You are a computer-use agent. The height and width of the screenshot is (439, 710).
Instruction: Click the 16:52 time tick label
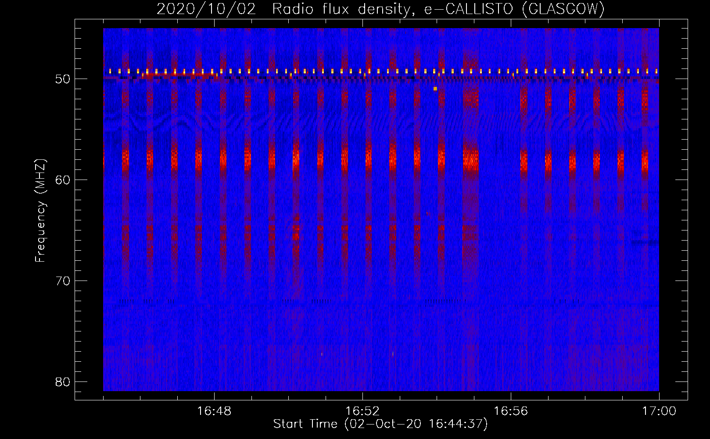(x=362, y=411)
